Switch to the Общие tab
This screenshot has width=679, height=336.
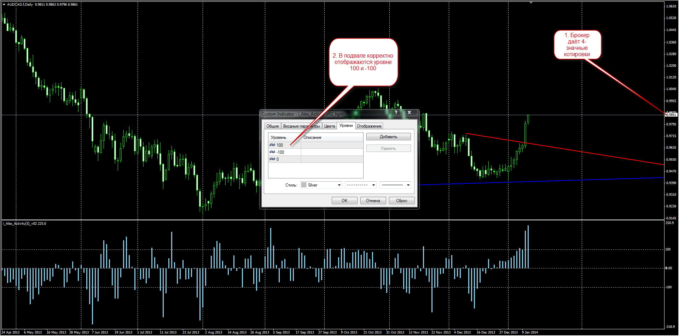coord(272,126)
